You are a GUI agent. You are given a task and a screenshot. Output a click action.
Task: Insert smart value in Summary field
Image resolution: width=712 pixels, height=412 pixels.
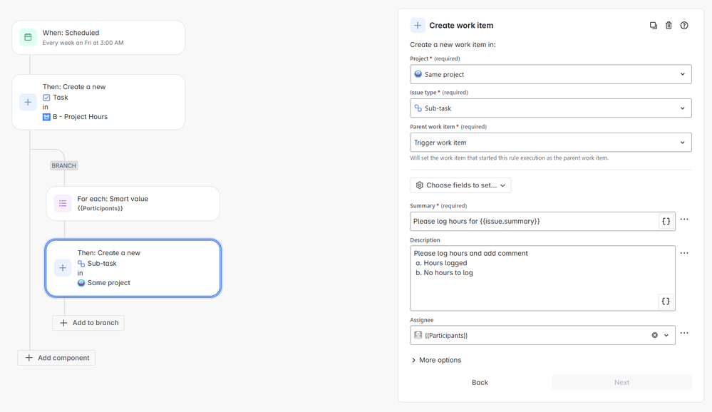[x=666, y=222]
